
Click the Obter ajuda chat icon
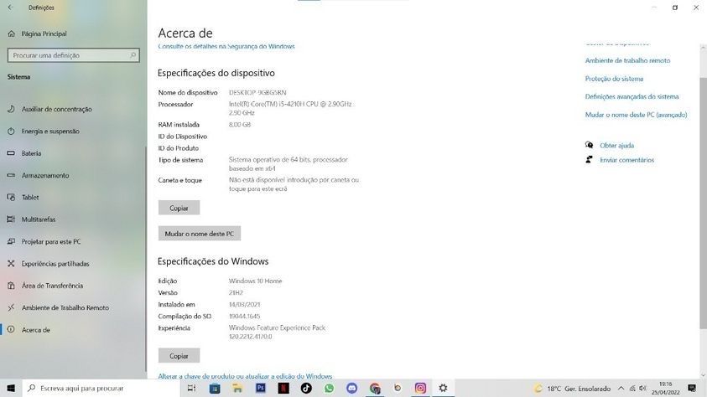tap(589, 145)
